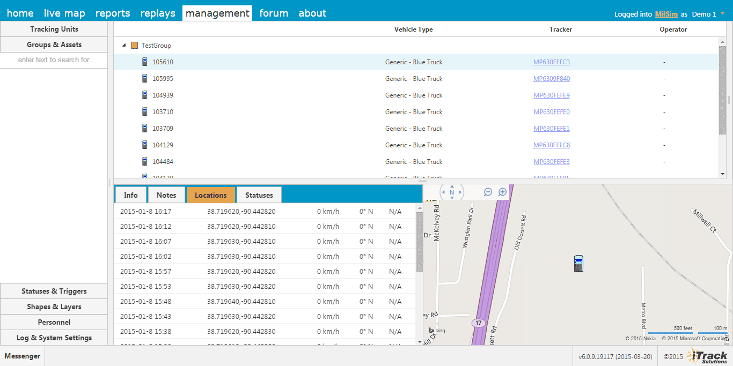This screenshot has height=366, width=733.
Task: Click the TestGroup orange color square
Action: (x=135, y=46)
